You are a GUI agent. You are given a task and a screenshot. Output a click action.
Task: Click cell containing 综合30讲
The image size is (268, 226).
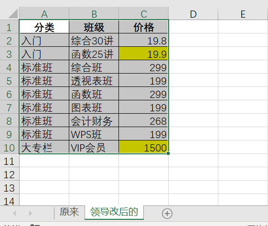(94, 40)
